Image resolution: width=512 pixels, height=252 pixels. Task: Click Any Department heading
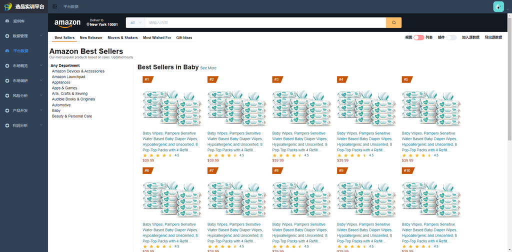[65, 65]
